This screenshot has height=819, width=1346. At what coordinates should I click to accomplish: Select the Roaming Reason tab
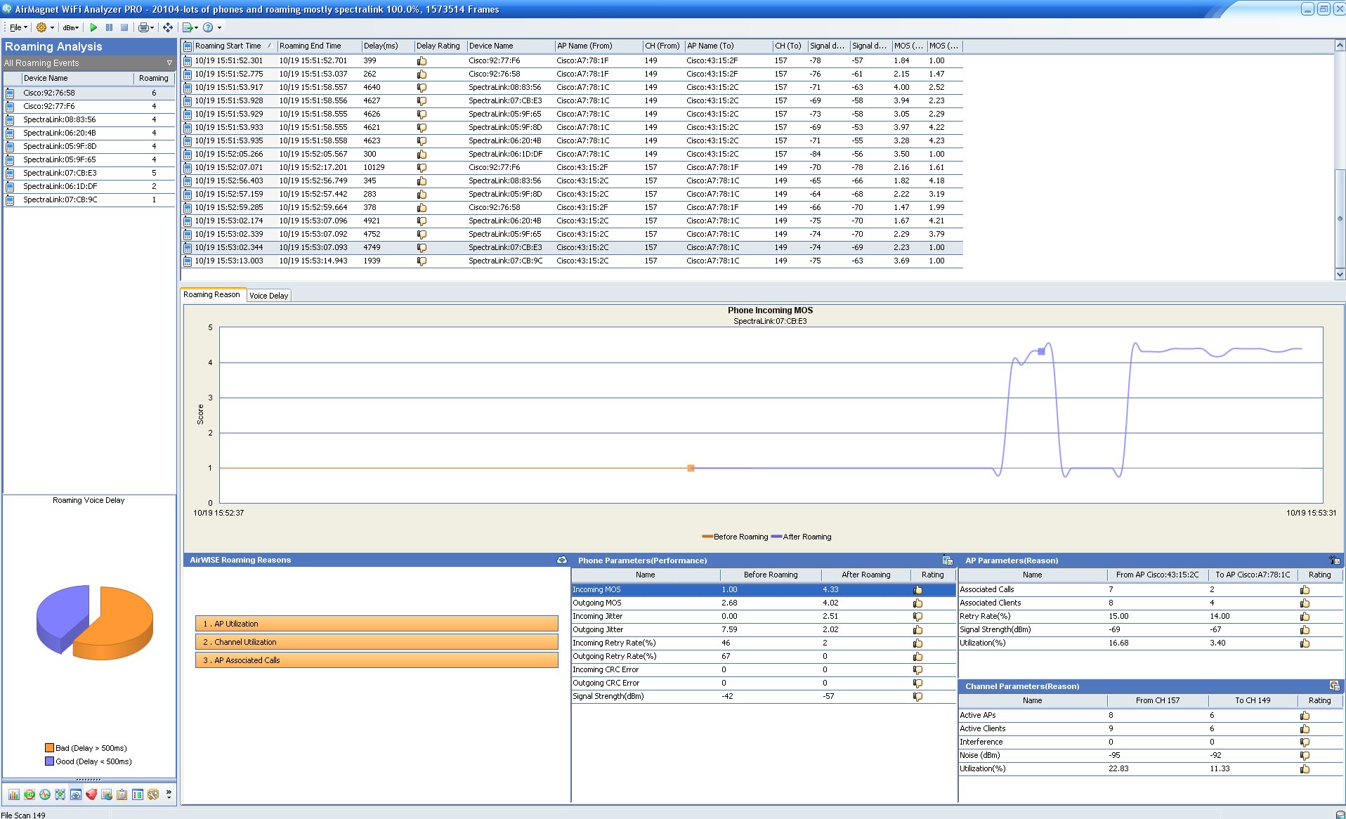(x=212, y=294)
